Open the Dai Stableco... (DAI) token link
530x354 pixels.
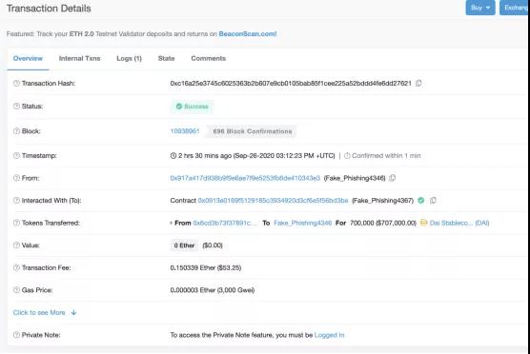(459, 223)
